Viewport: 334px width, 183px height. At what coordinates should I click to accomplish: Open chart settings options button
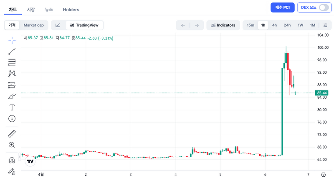(325, 25)
